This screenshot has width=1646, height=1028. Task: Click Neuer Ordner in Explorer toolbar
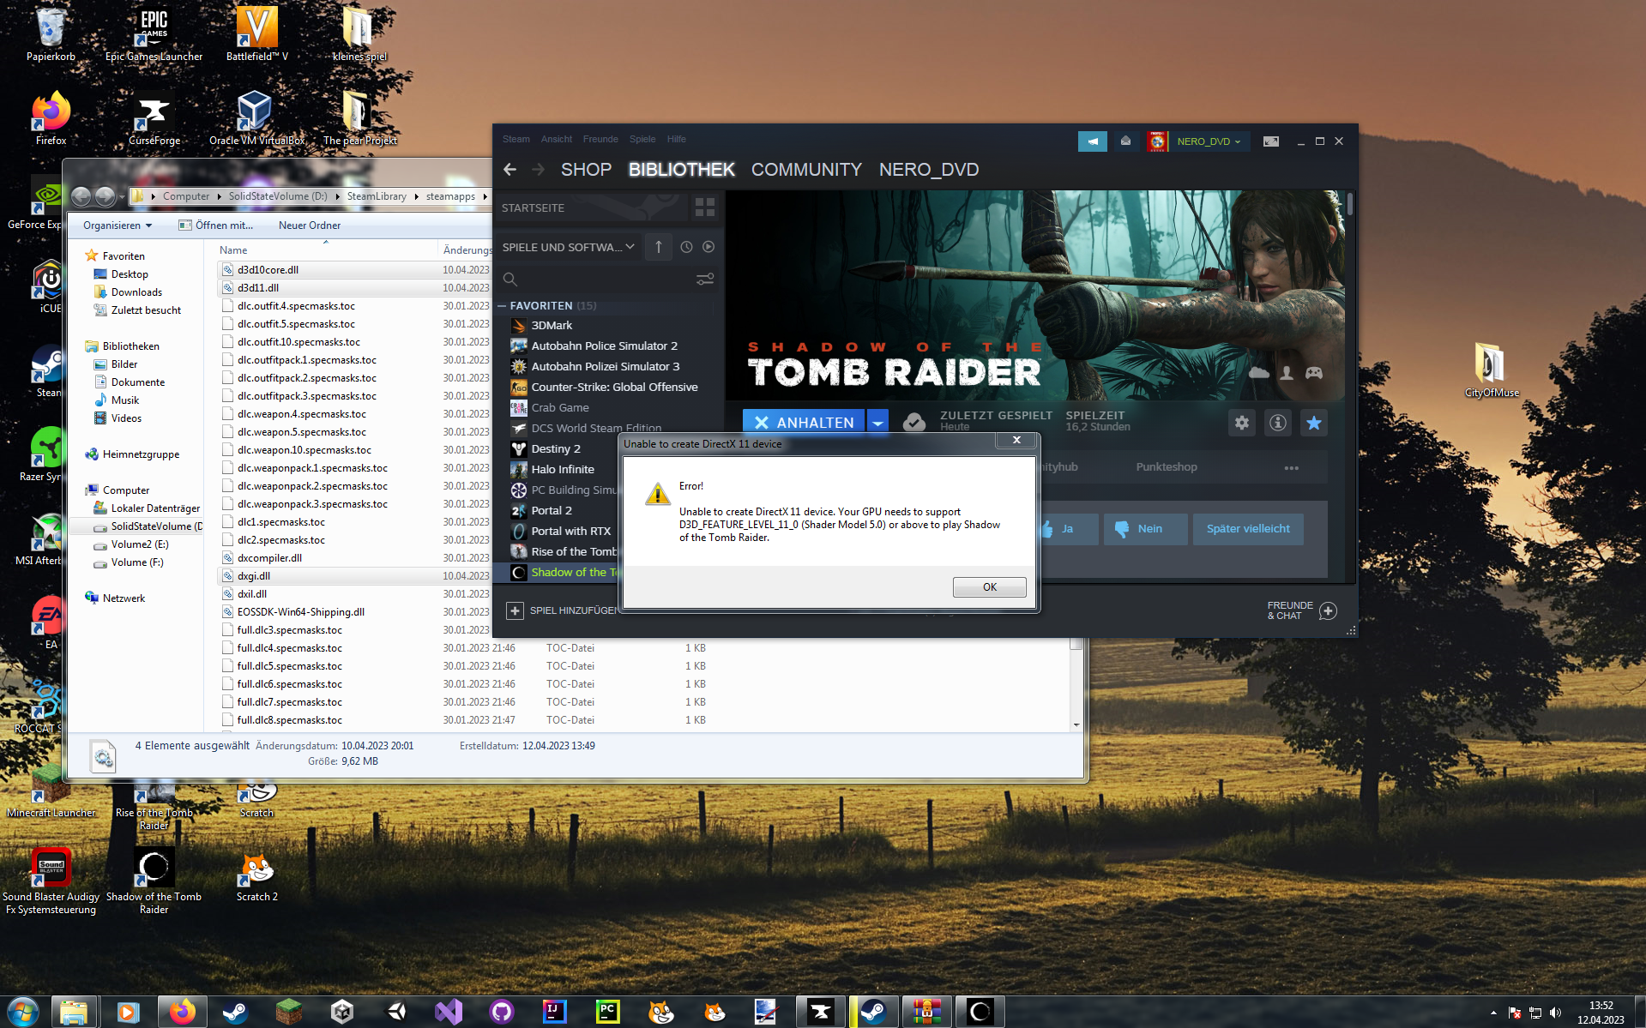pyautogui.click(x=310, y=225)
